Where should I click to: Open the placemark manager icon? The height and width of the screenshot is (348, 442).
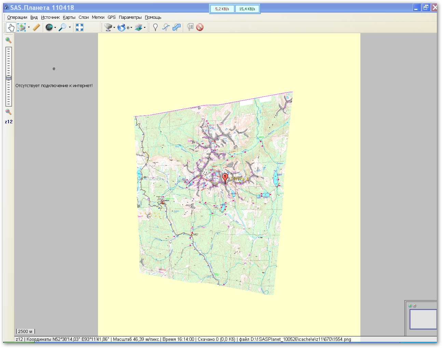[x=190, y=27]
